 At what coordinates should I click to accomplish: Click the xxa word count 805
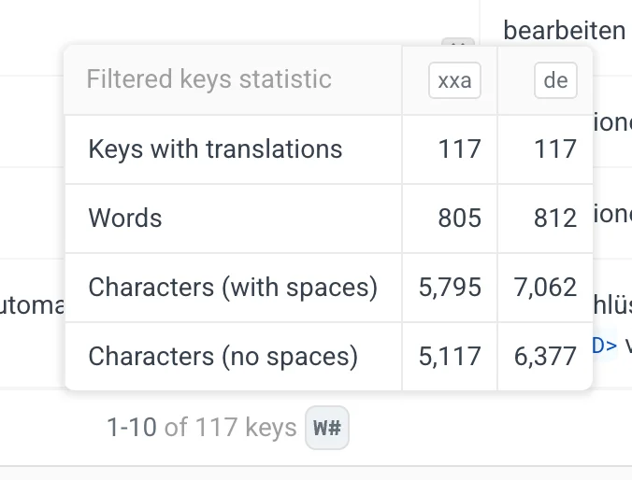click(459, 218)
